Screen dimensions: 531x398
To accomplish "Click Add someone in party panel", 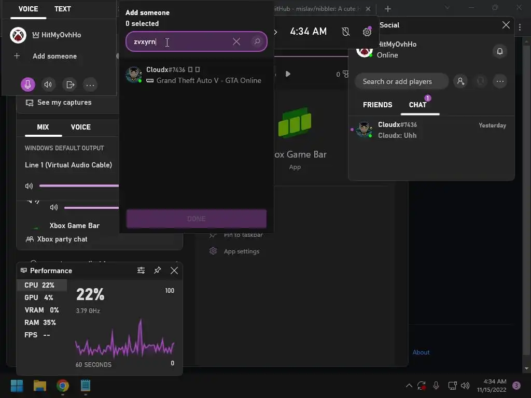I will (x=54, y=56).
